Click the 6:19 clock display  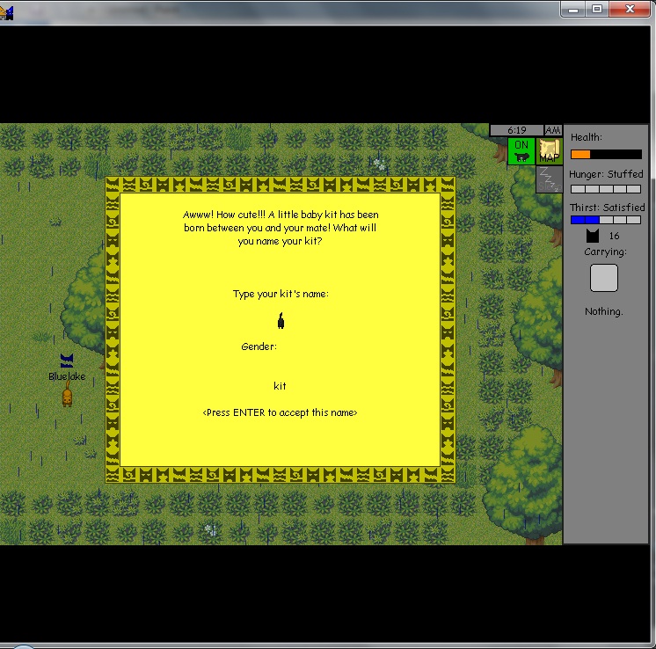point(516,130)
